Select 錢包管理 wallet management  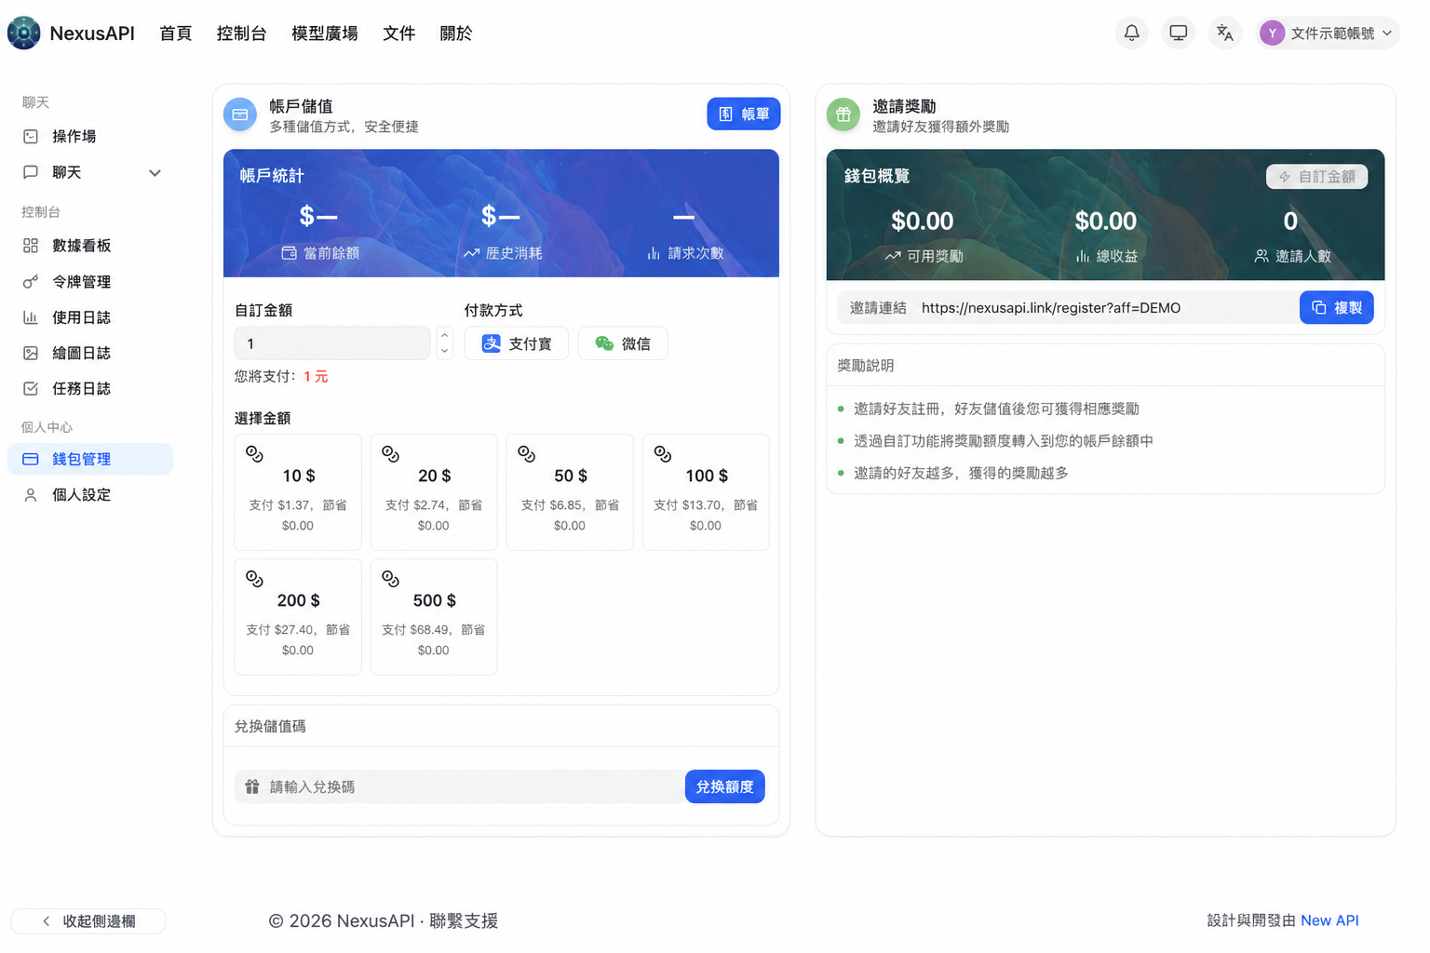point(90,459)
